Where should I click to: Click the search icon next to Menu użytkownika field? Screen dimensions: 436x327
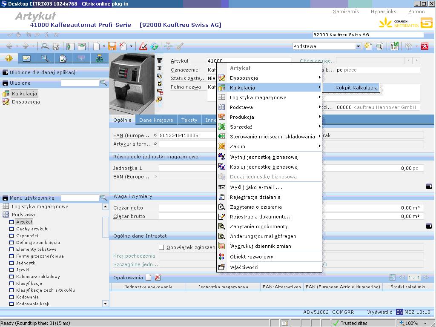103,198
